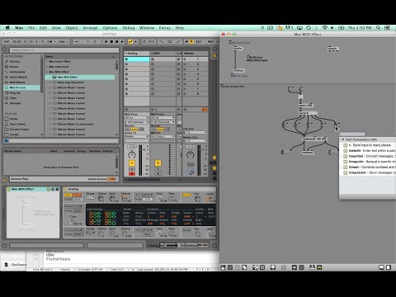Screen dimensions: 396x297
Task: Click the Master track header
Action: point(196,54)
